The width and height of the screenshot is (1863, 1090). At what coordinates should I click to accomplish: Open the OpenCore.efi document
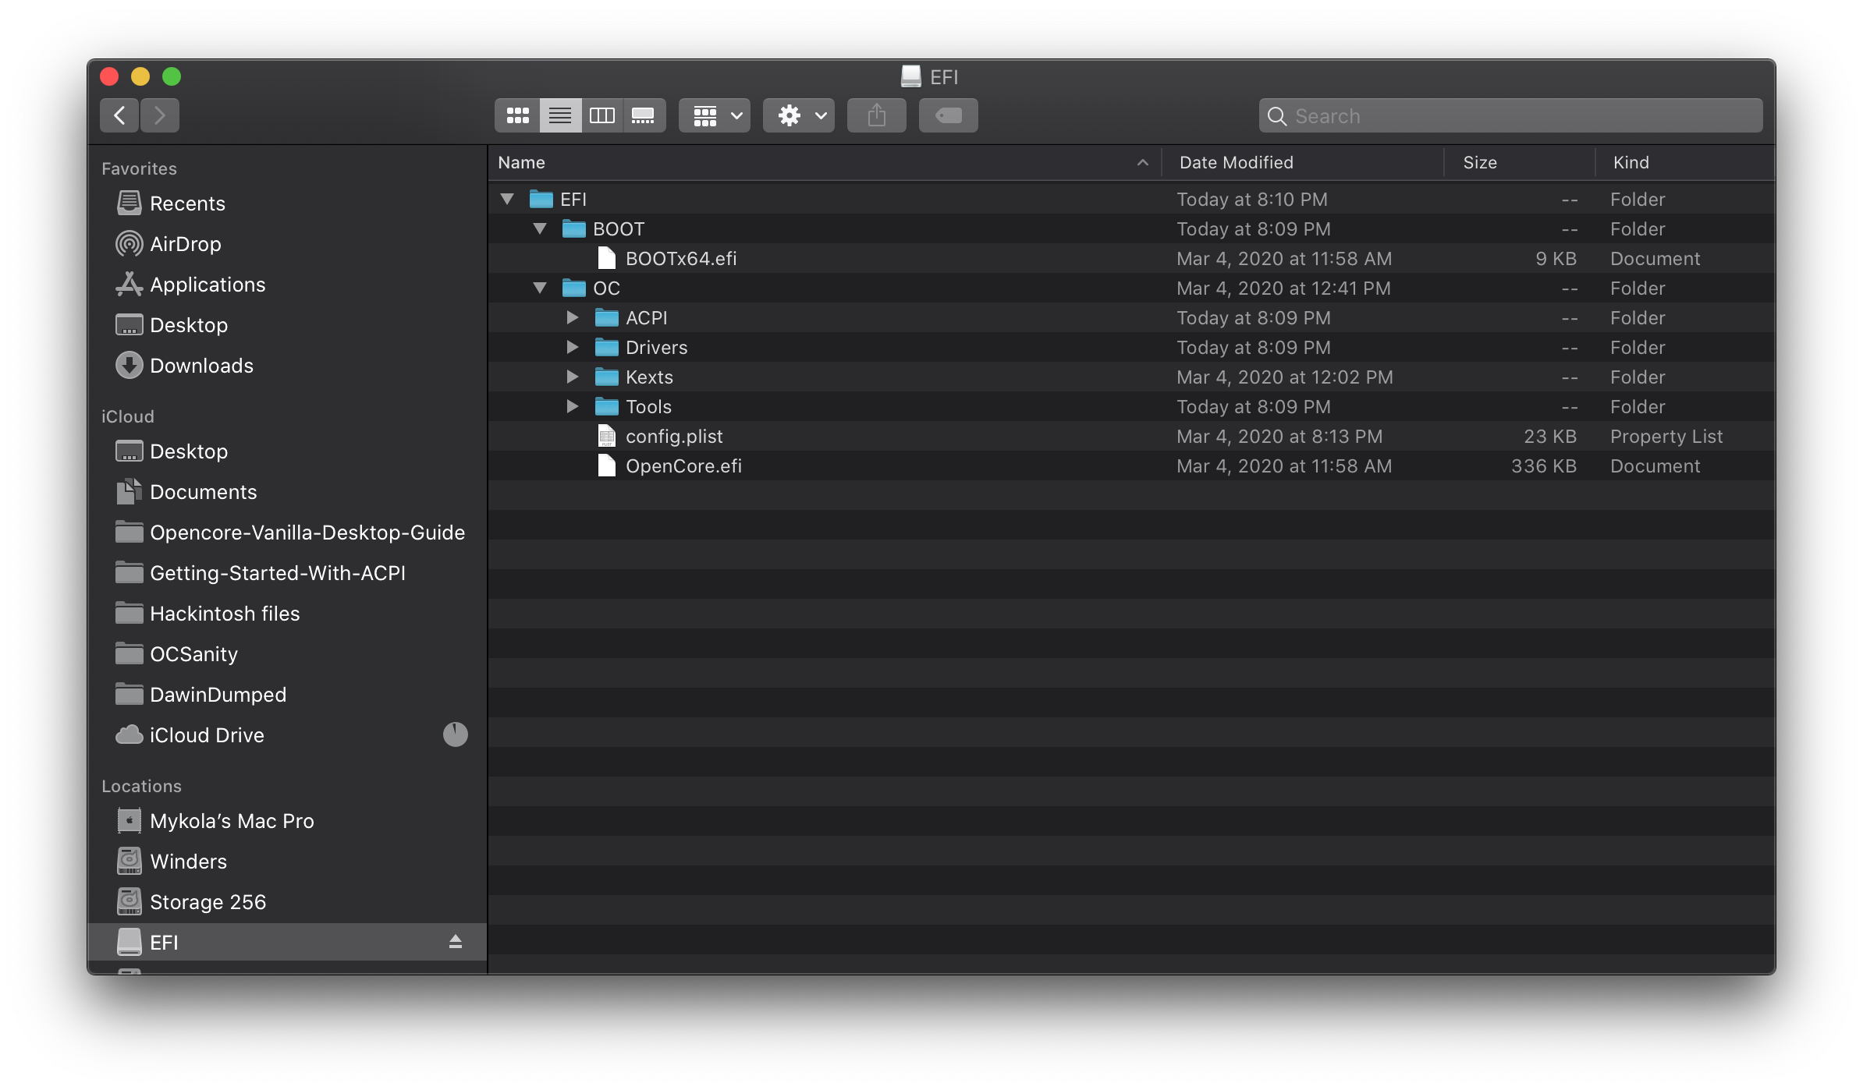[x=683, y=465]
